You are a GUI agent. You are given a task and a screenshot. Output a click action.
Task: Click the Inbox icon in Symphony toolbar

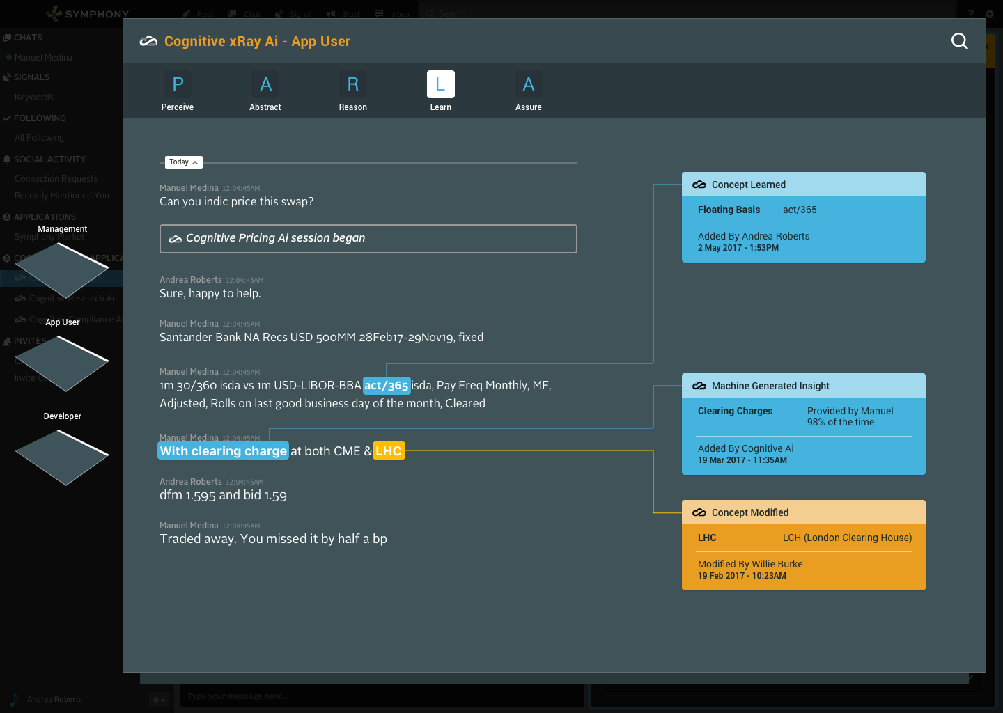click(x=379, y=14)
